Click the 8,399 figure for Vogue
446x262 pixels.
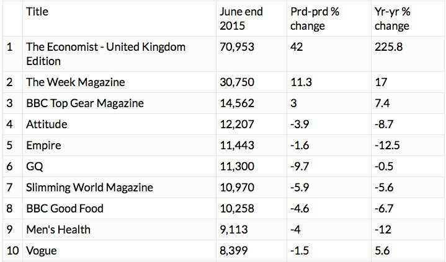[x=233, y=251]
